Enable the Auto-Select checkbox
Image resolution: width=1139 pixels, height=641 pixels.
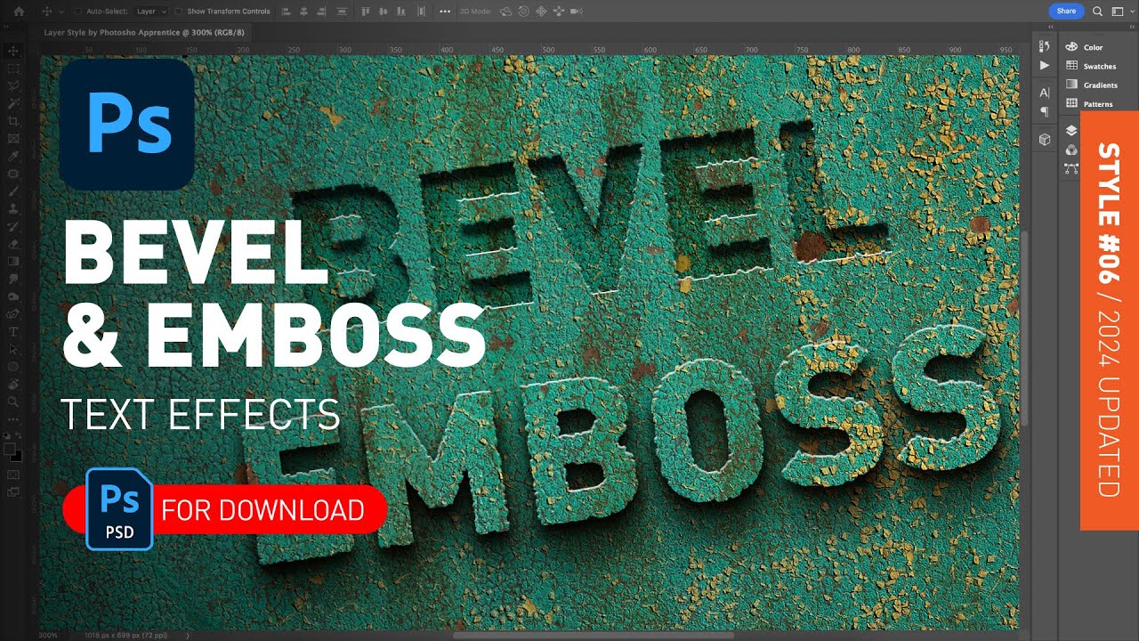click(77, 12)
